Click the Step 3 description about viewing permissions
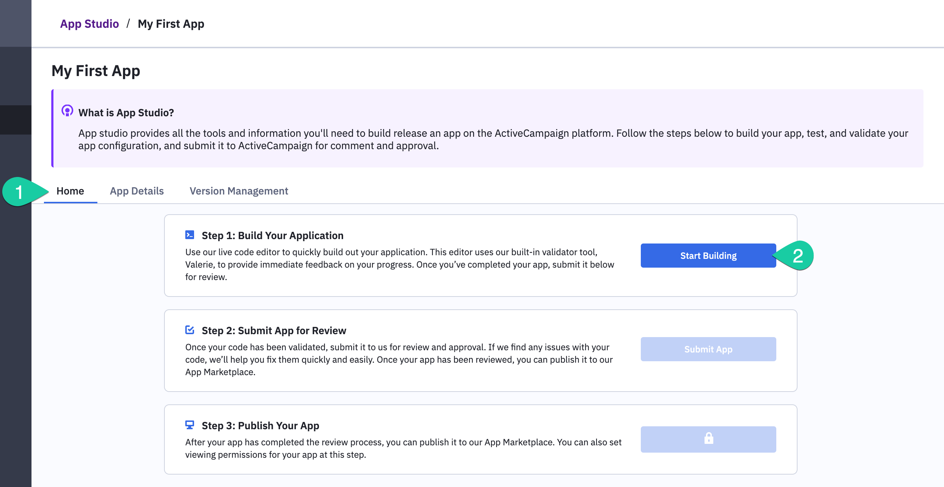Image resolution: width=944 pixels, height=487 pixels. coord(403,449)
